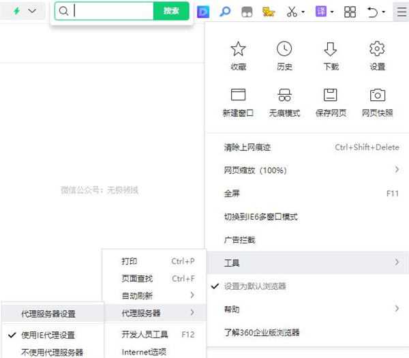Take a webpage snapshot (网页快照)
The image size is (409, 358).
(x=377, y=95)
